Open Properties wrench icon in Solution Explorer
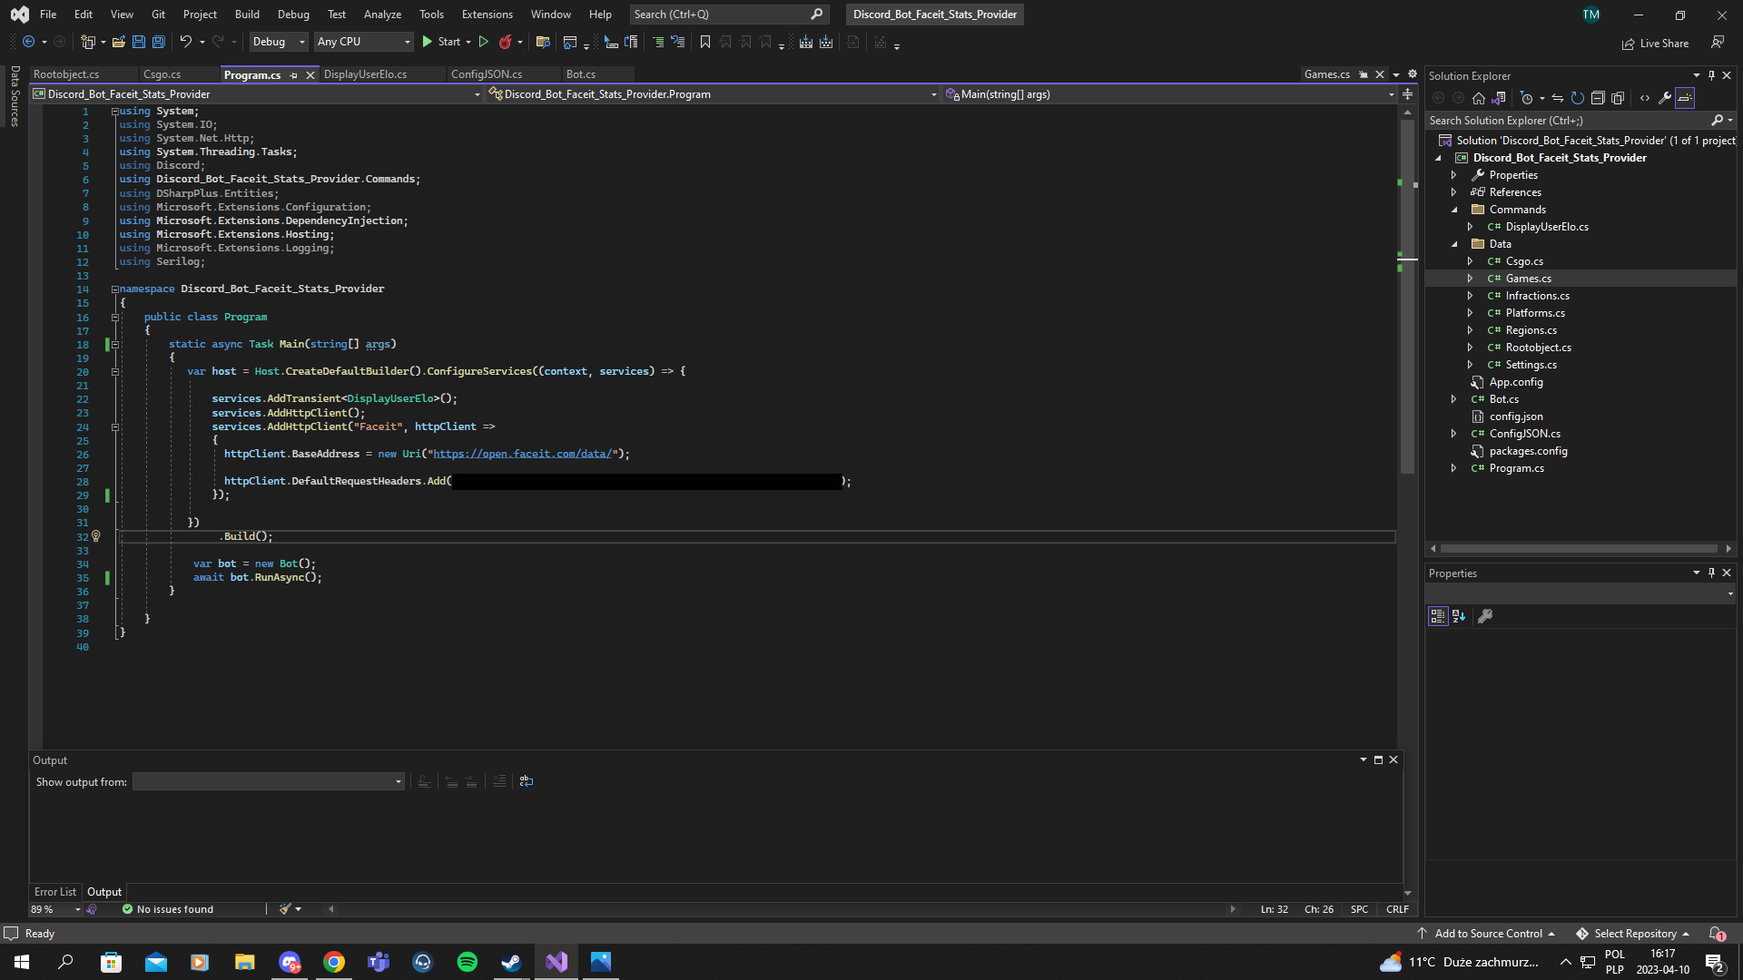 (x=1665, y=98)
